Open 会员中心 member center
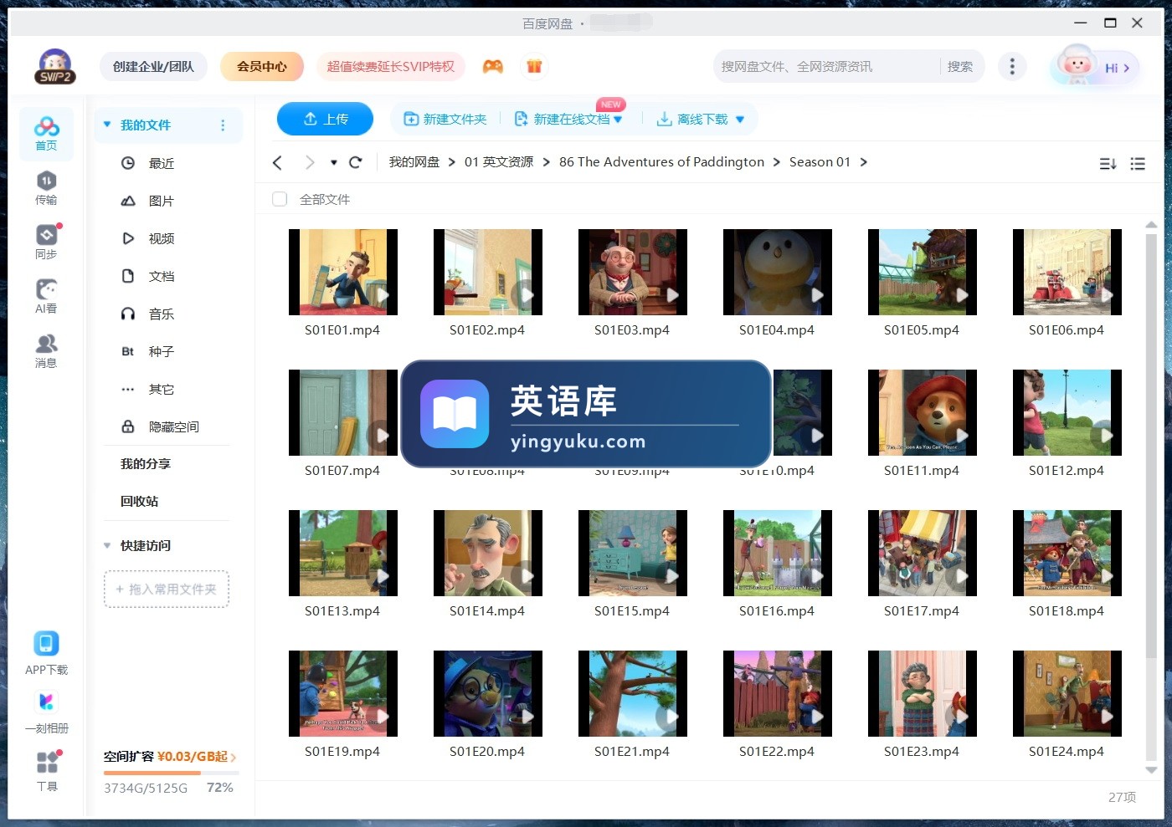 click(x=262, y=66)
